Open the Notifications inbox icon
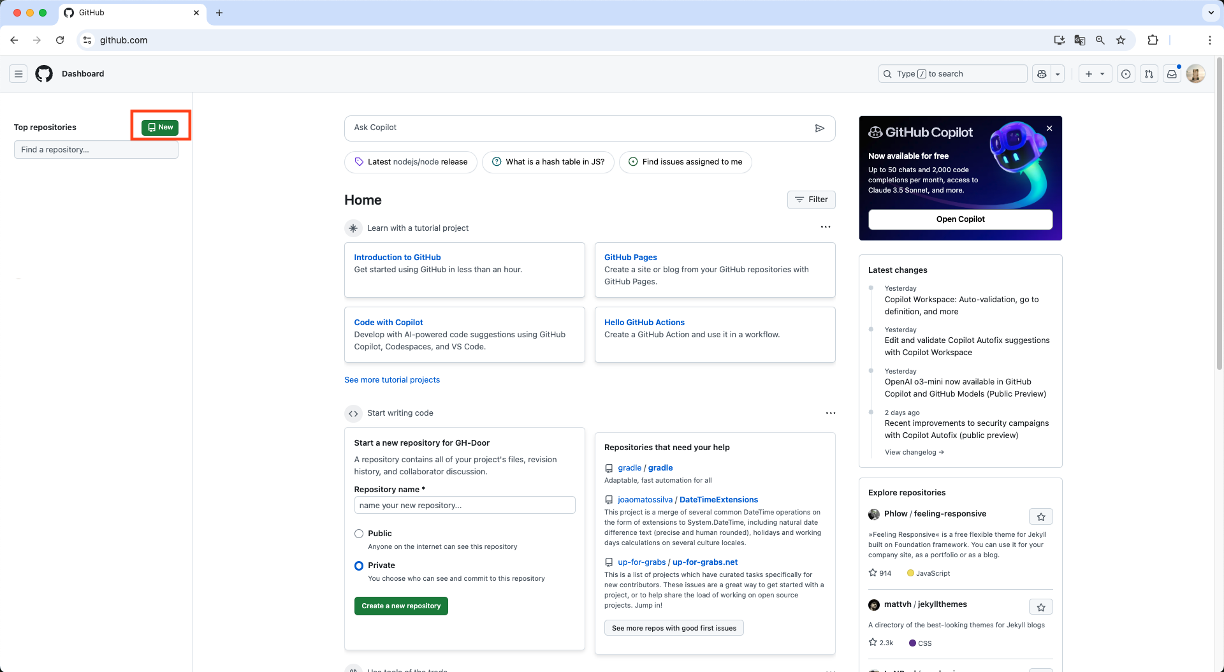Screen dimensions: 1224x672 1172,74
